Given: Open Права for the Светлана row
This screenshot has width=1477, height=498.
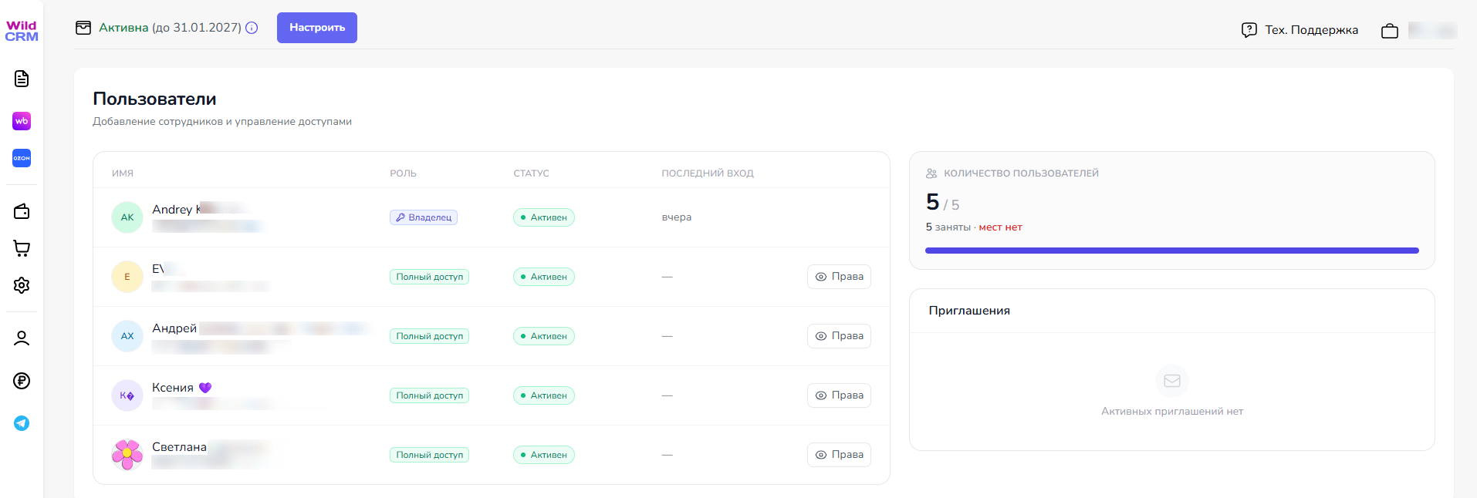Looking at the screenshot, I should tap(839, 455).
